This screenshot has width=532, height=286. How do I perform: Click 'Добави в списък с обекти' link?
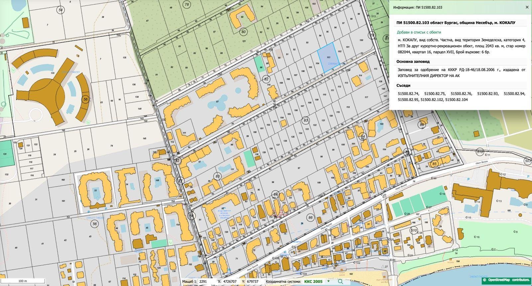point(419,32)
